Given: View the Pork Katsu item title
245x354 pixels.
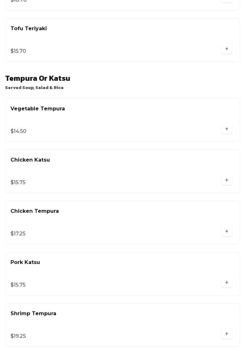Looking at the screenshot, I should (25, 262).
